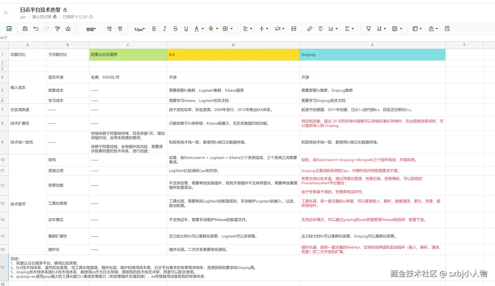
Task: Toggle underline formatting
Action: [x=186, y=29]
